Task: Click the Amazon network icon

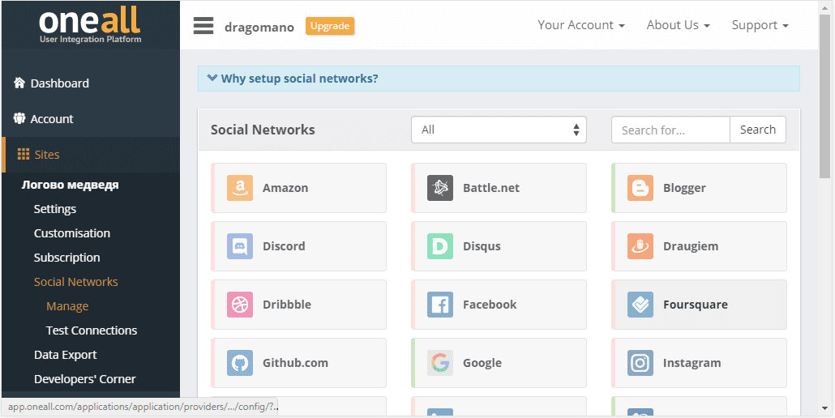Action: click(240, 188)
